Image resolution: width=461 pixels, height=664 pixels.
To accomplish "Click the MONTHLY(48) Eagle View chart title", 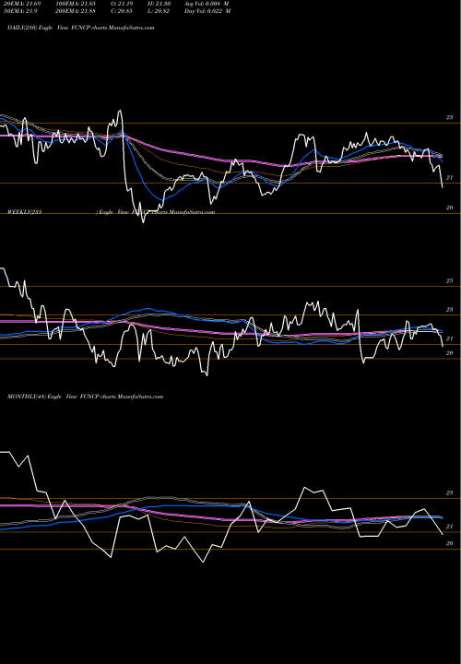I will tap(85, 397).
